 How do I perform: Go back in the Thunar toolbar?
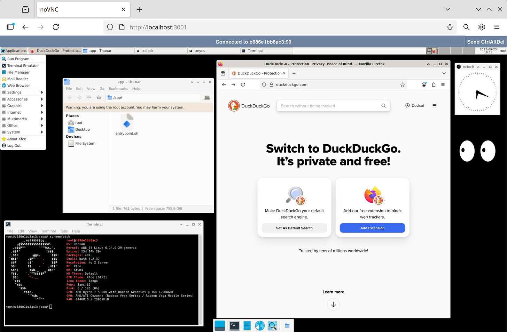pos(70,98)
